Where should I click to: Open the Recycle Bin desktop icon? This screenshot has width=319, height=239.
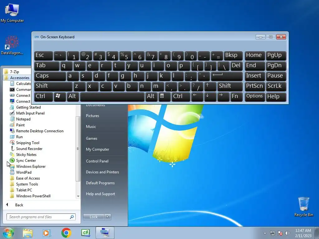303,207
